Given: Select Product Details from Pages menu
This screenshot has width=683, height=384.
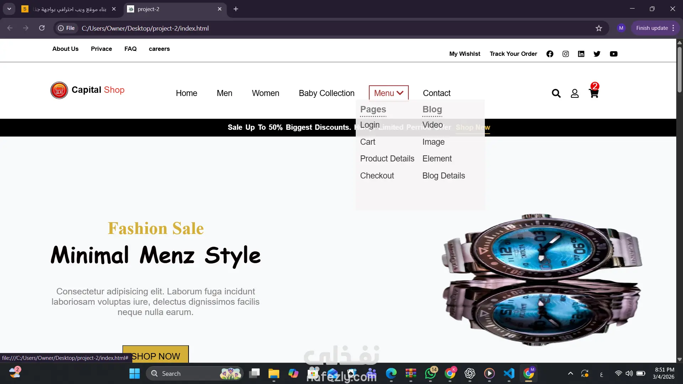Looking at the screenshot, I should click(x=387, y=159).
